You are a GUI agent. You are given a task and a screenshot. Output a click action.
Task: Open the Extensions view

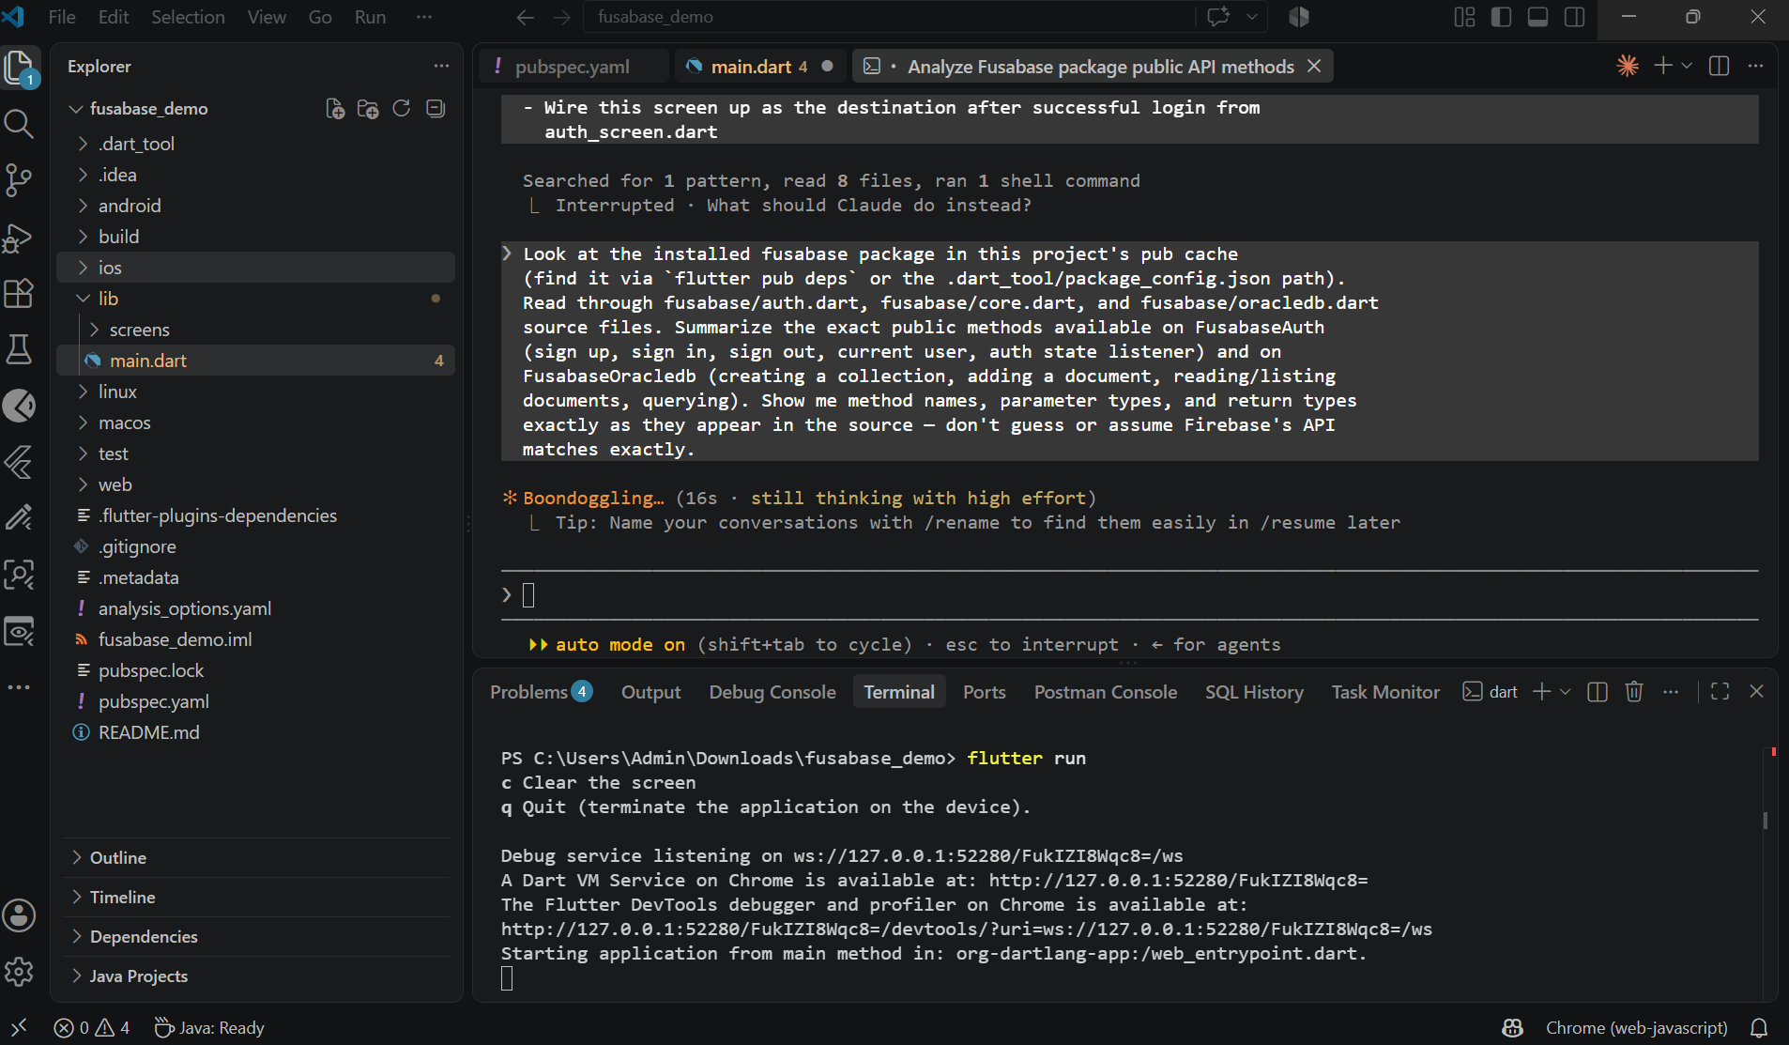point(20,293)
